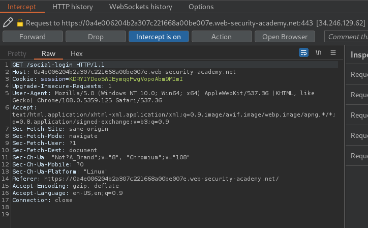Click Sec-Fetch-Dest: document line

[x=55, y=150]
